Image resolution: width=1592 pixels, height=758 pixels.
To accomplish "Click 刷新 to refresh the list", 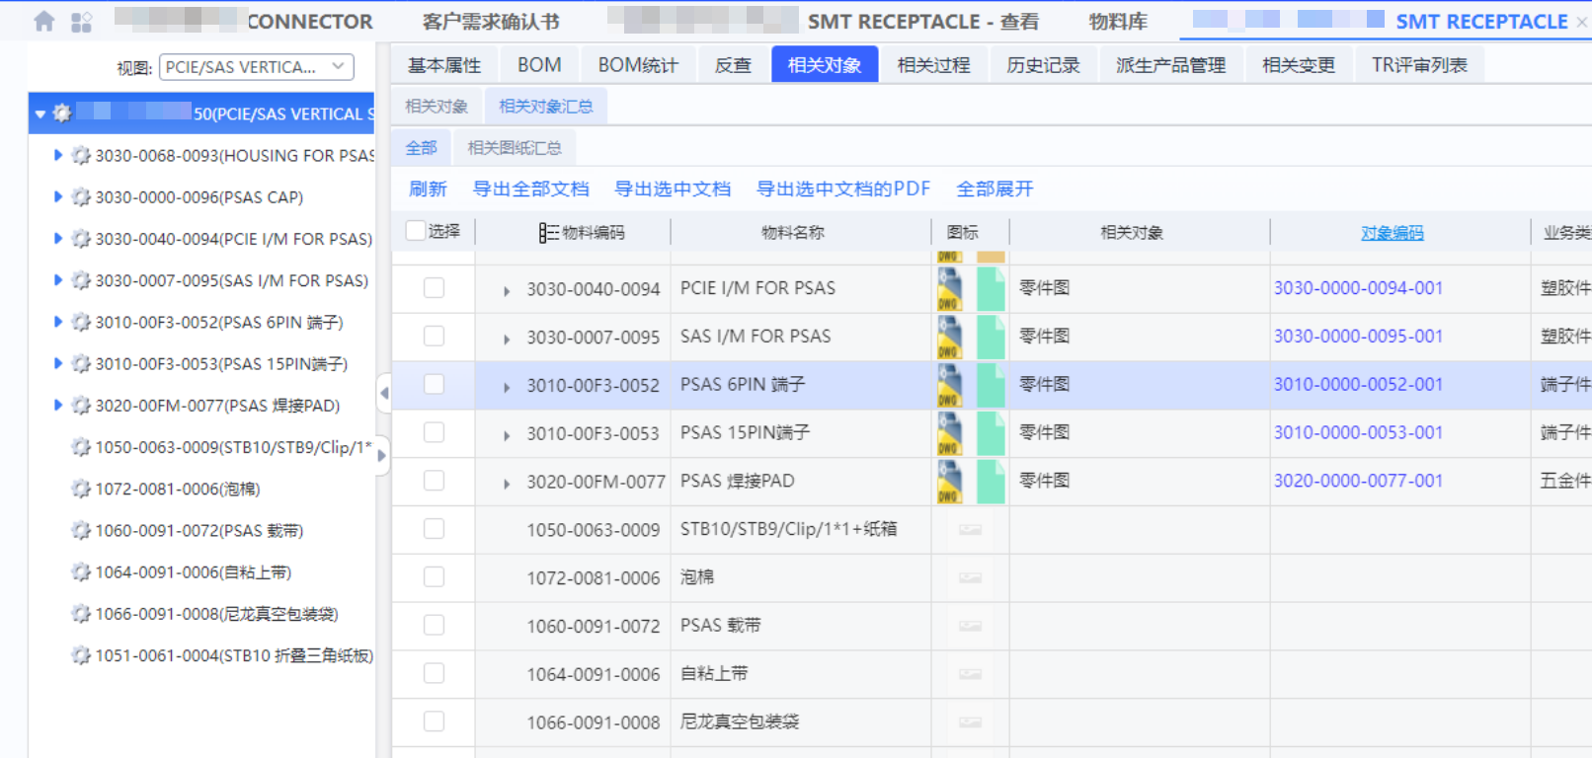I will [428, 189].
